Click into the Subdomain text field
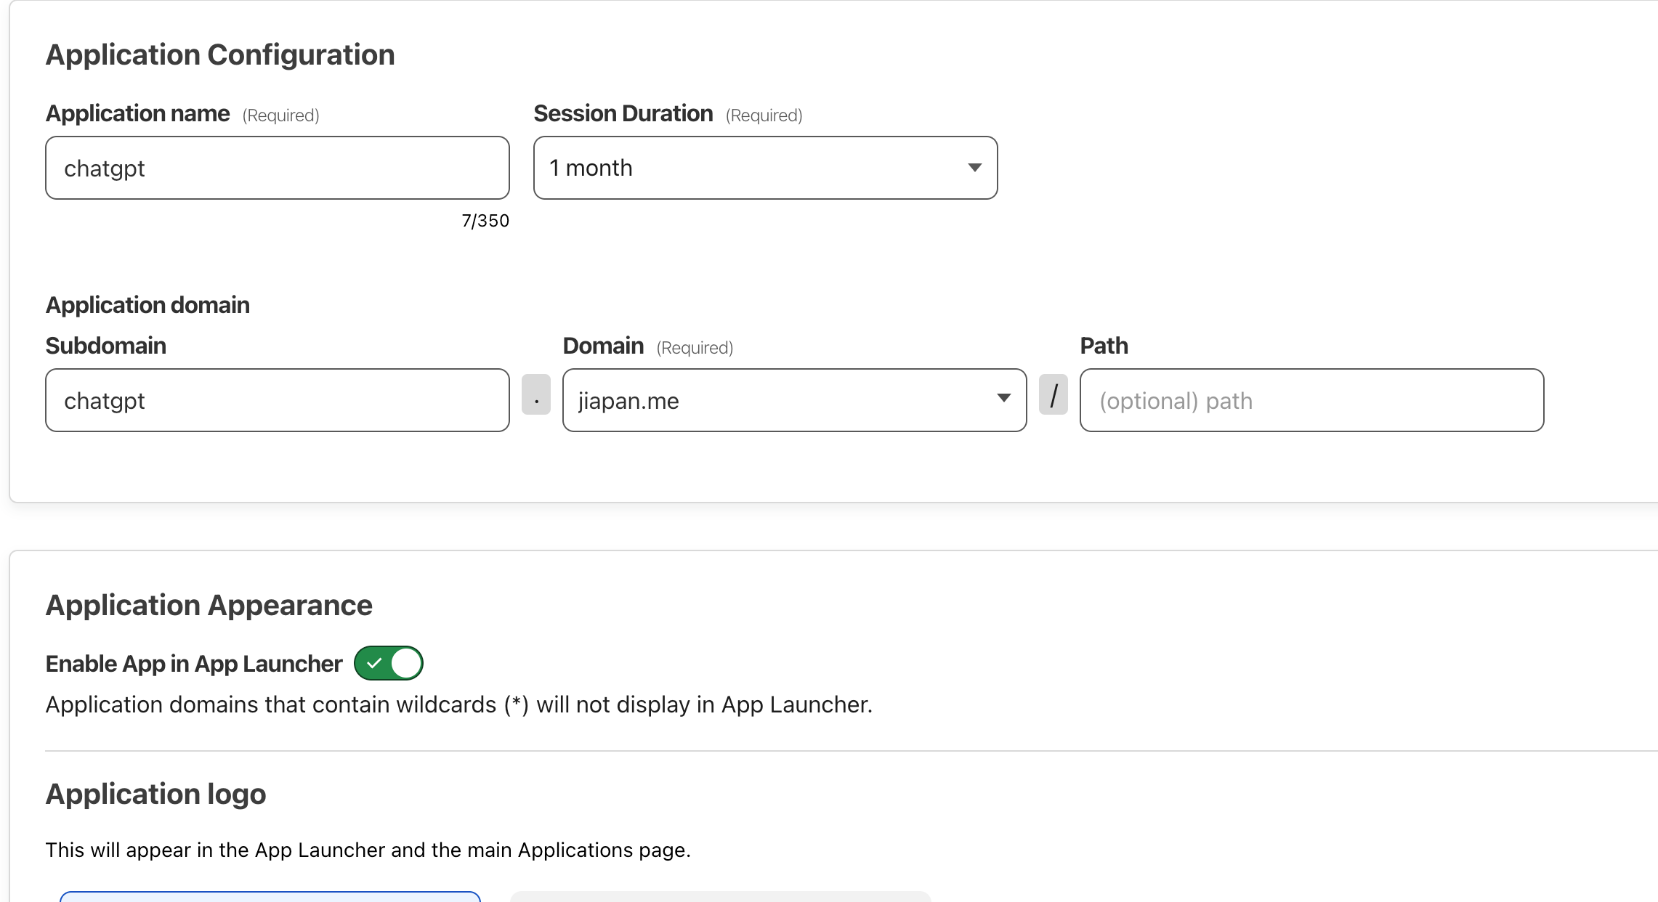The image size is (1658, 902). click(277, 400)
